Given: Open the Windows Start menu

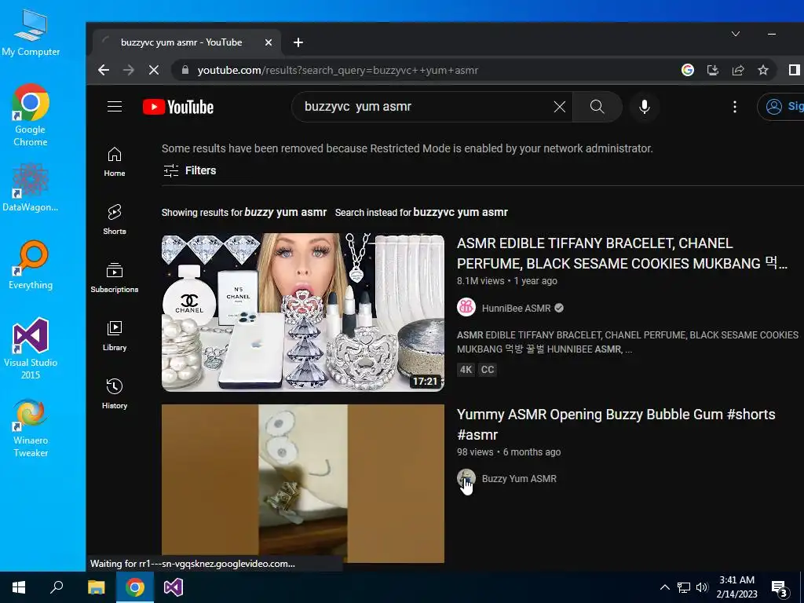Looking at the screenshot, I should 19,587.
